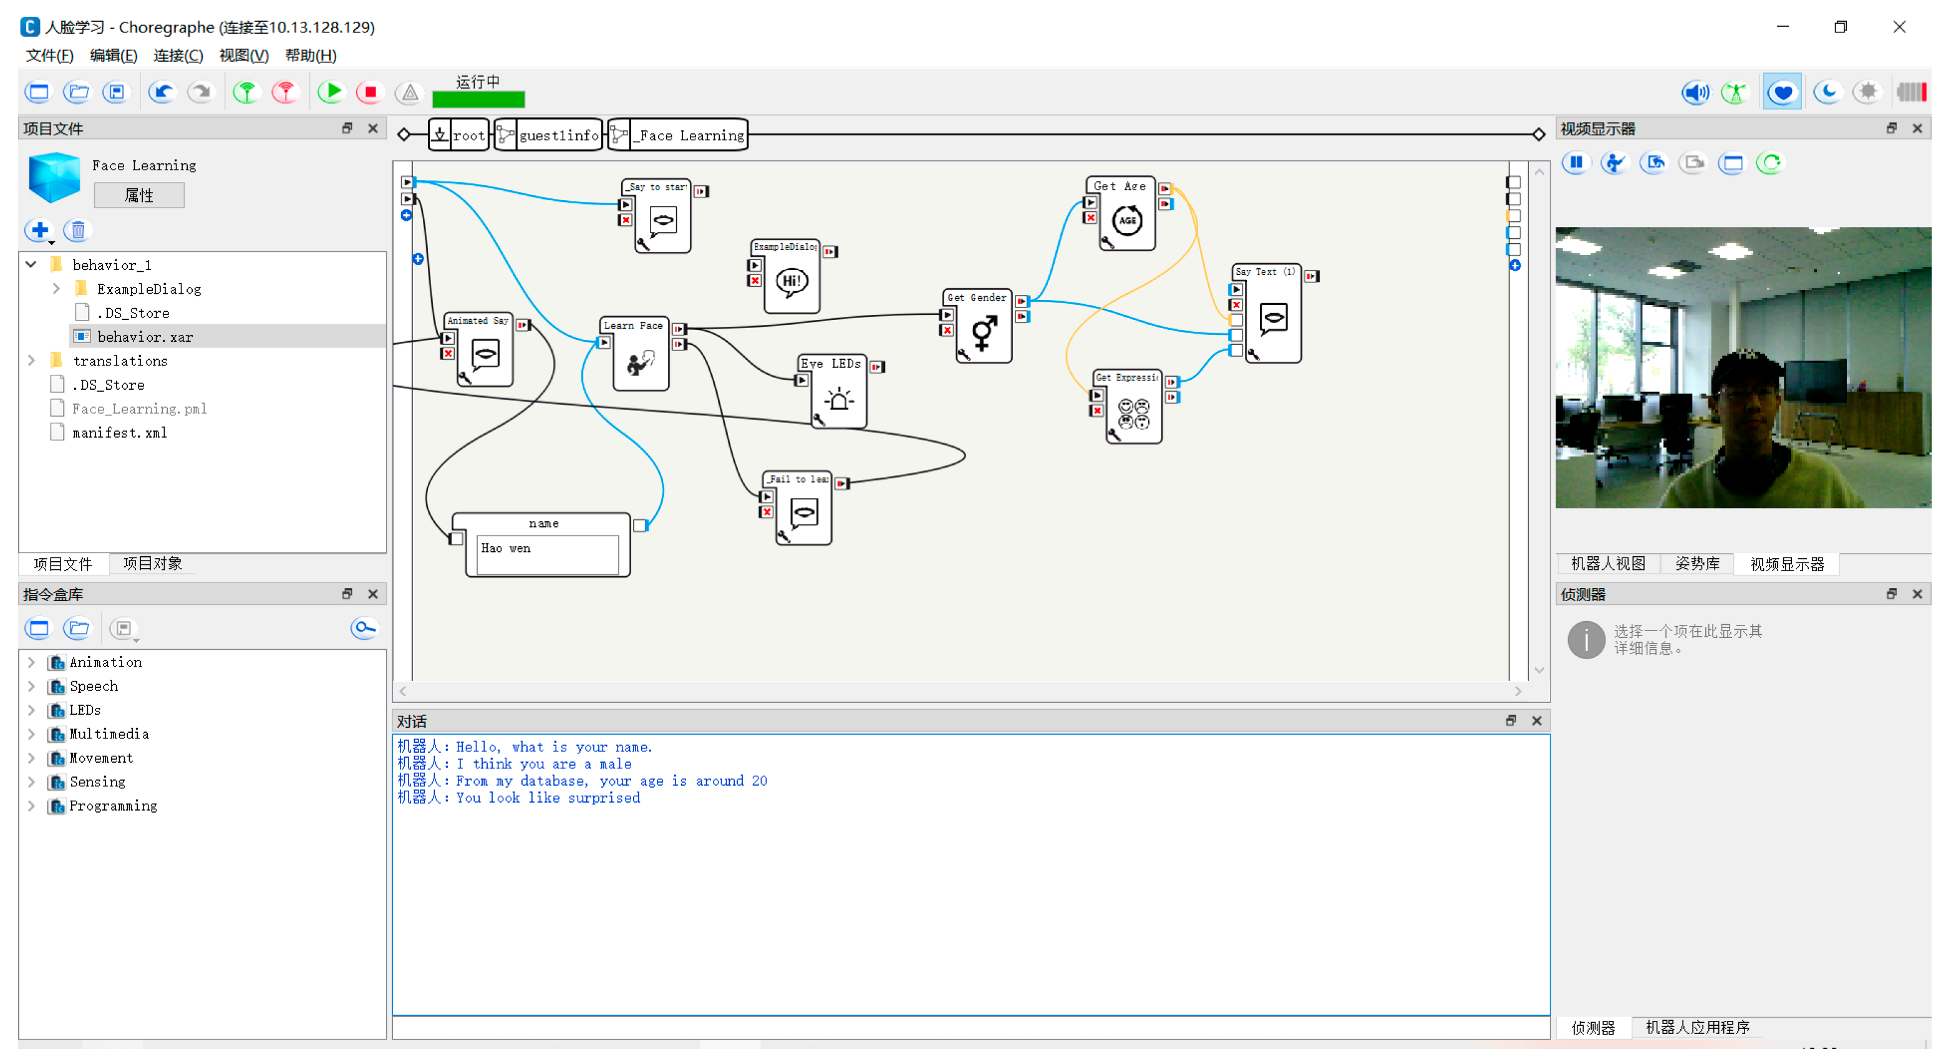Stop the running behavior
The width and height of the screenshot is (1951, 1062).
370,92
